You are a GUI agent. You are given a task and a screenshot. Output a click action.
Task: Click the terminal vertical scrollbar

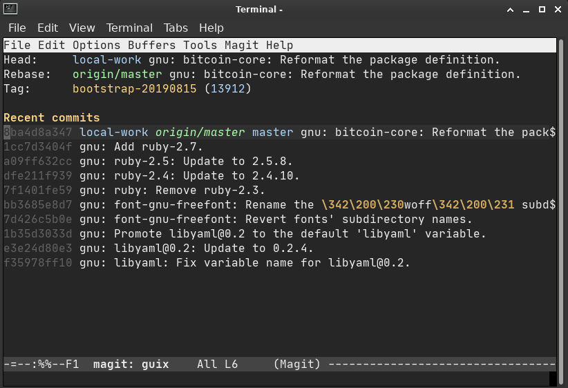[561, 212]
